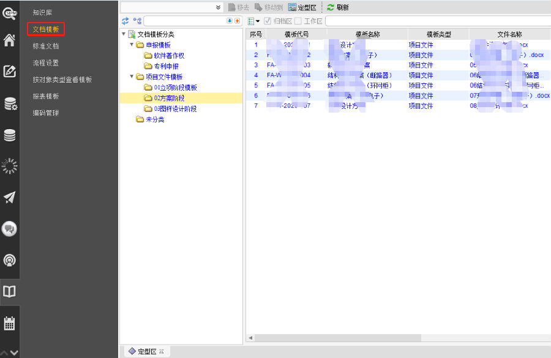Click the 定型区 toolbar button
Viewport: 551px width, 358px height.
tap(302, 7)
